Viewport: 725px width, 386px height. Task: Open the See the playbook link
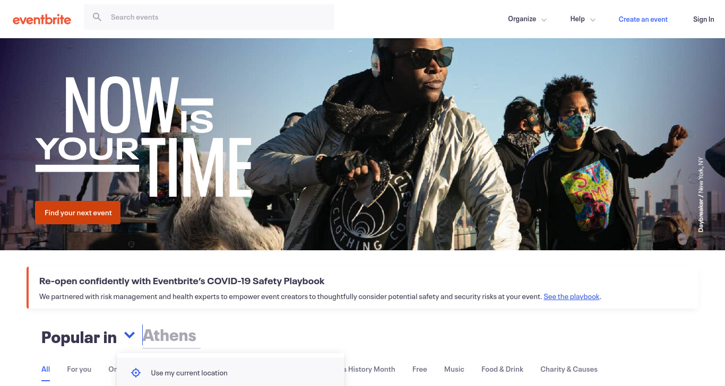572,296
